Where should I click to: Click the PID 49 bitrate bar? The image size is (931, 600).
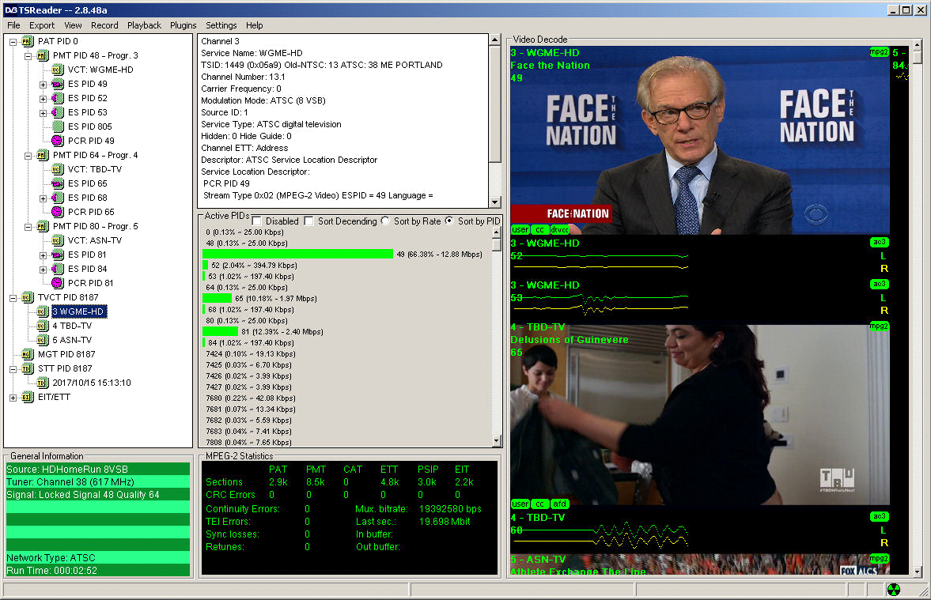[x=298, y=254]
